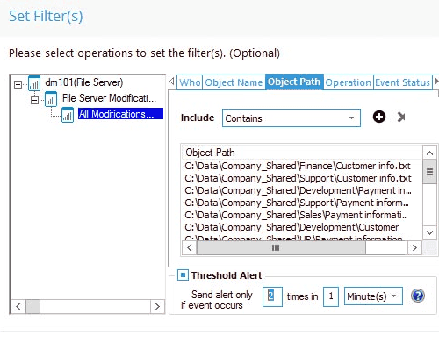The width and height of the screenshot is (439, 342).
Task: Open the Contains condition dropdown
Action: pos(291,118)
